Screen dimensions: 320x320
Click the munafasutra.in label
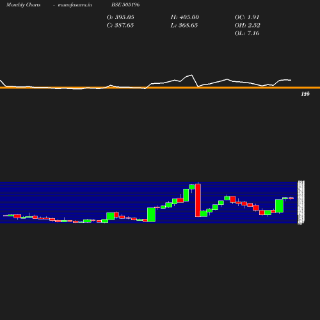[x=75, y=5]
